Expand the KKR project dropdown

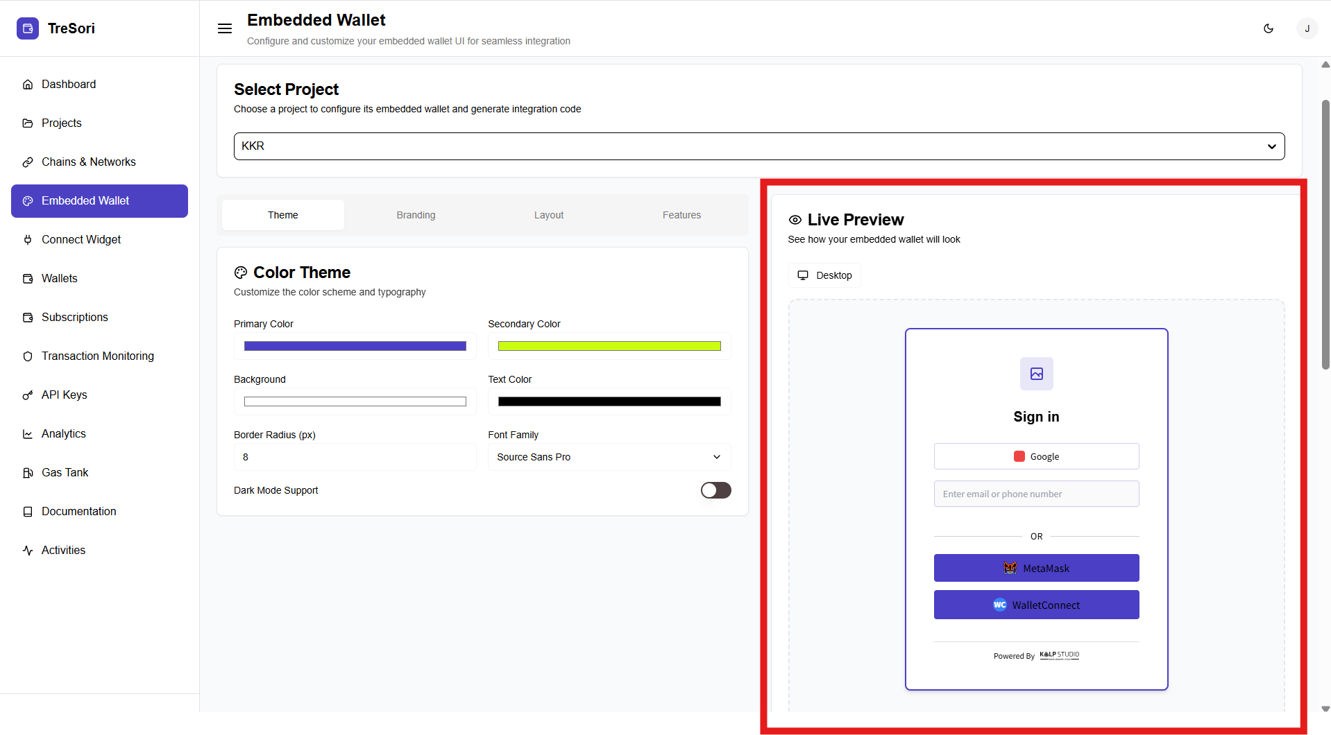[758, 146]
